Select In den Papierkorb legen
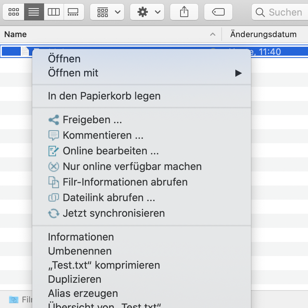The height and width of the screenshot is (308, 308). click(104, 96)
